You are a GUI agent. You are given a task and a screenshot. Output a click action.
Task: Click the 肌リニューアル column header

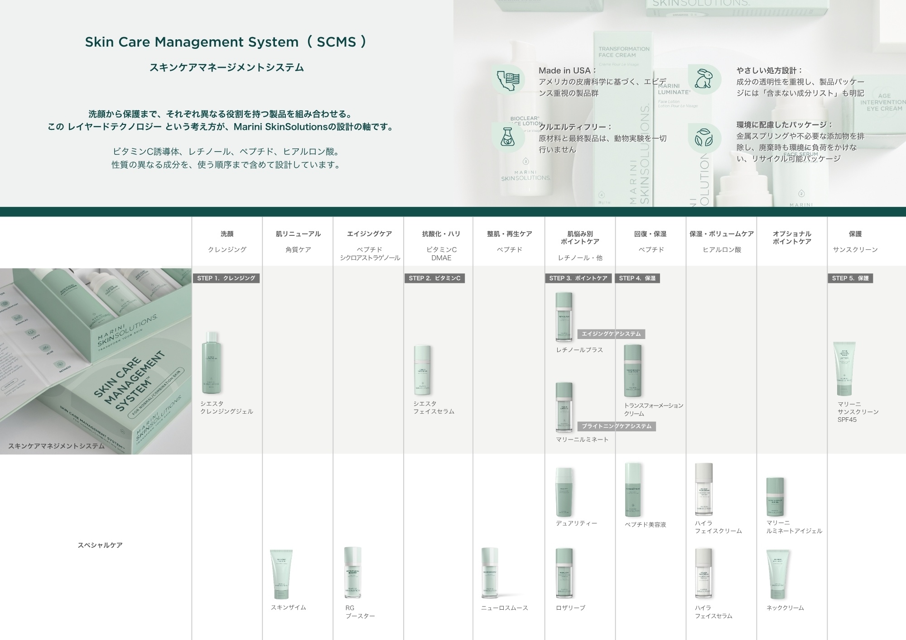[x=298, y=234]
